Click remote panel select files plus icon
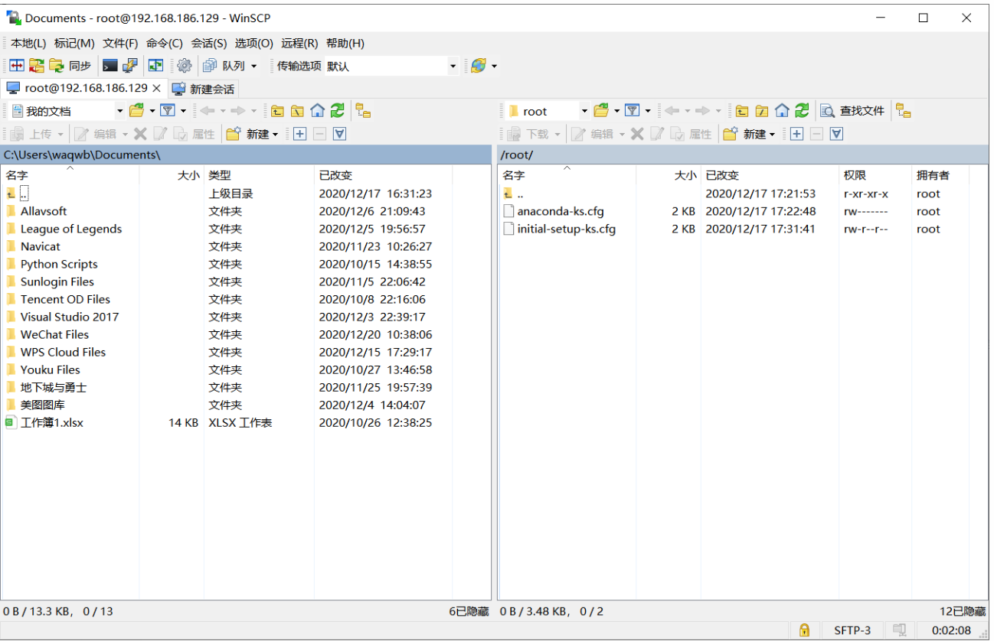Screen dimensions: 994x641 click(x=796, y=134)
